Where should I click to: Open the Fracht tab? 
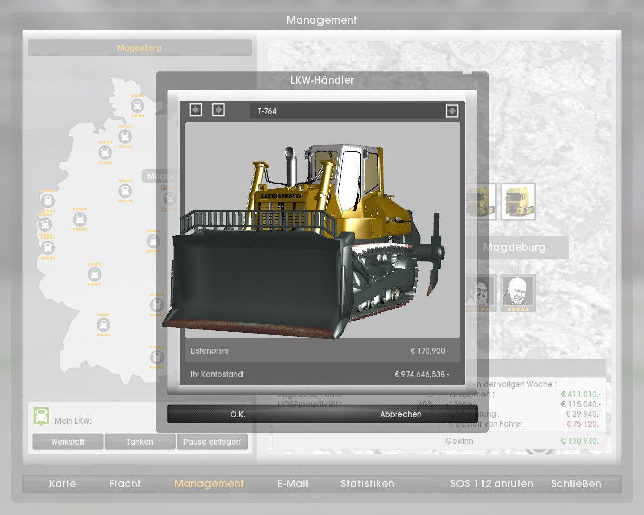point(125,484)
